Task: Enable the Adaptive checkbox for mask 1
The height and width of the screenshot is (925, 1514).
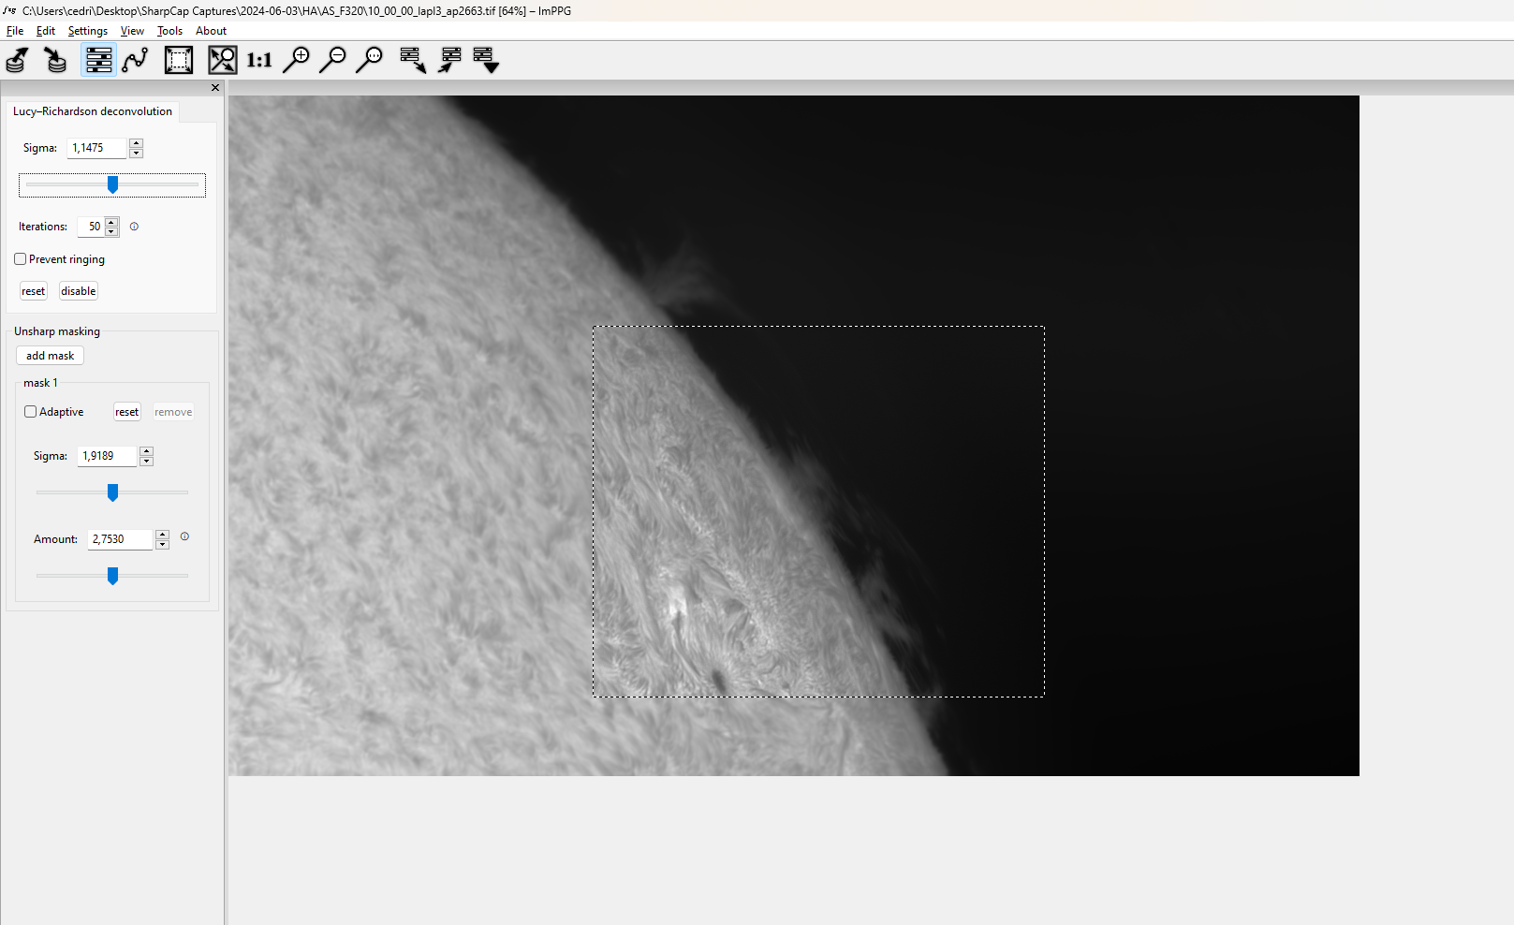Action: point(30,412)
